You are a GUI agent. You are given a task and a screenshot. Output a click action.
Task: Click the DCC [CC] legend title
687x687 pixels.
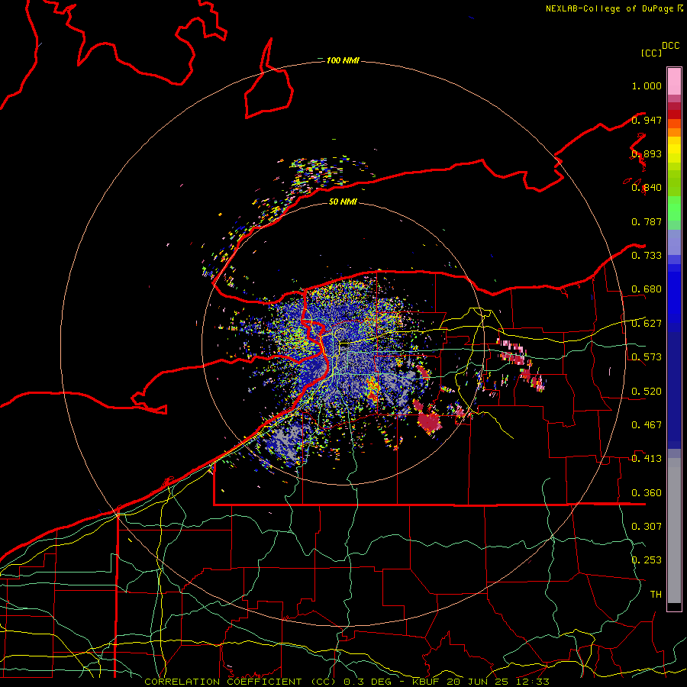pyautogui.click(x=660, y=49)
